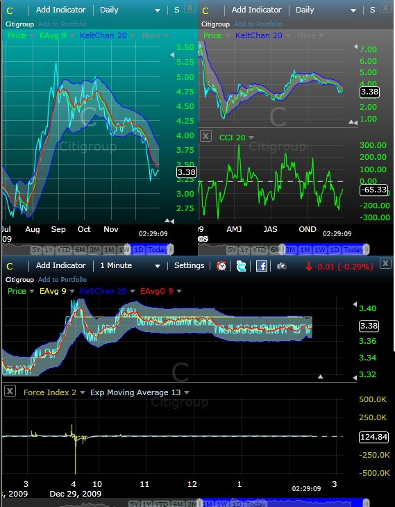Grab the right range handle on the Jul-Nov chart slider

[171, 249]
